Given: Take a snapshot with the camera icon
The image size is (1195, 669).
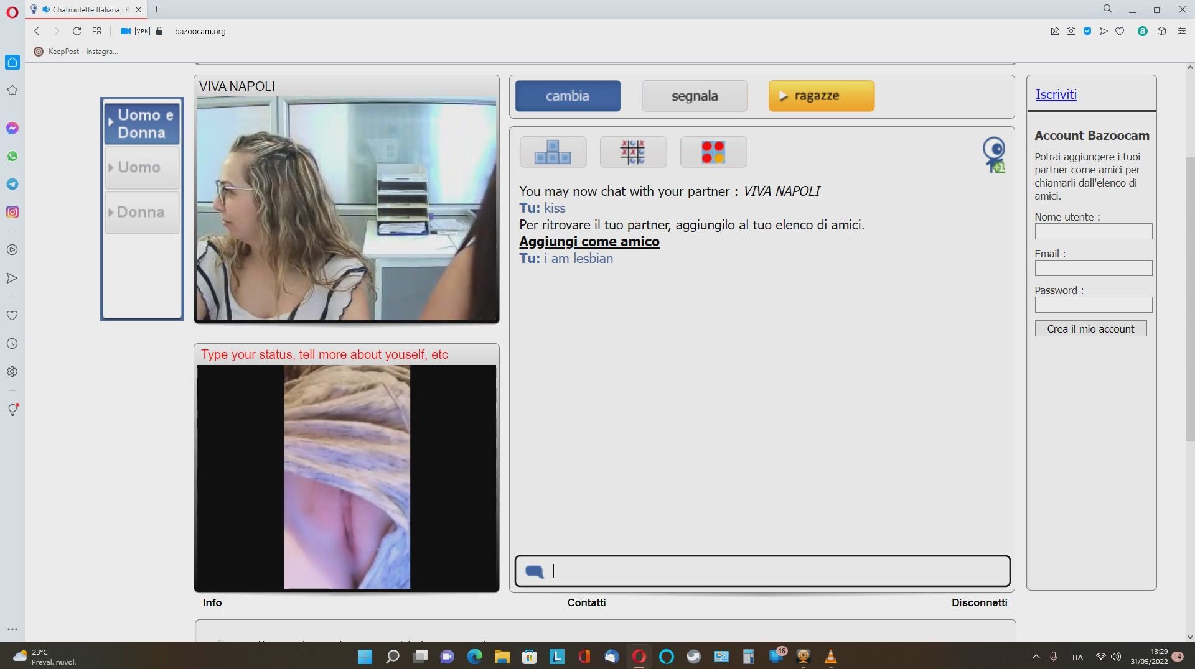Looking at the screenshot, I should [x=1071, y=31].
